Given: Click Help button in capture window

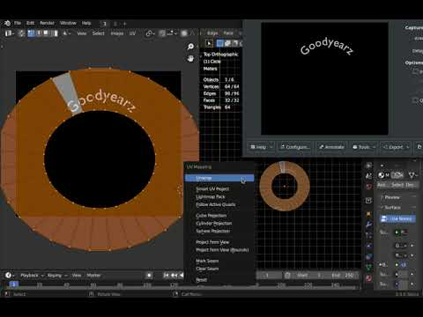Looking at the screenshot, I should pyautogui.click(x=258, y=147).
